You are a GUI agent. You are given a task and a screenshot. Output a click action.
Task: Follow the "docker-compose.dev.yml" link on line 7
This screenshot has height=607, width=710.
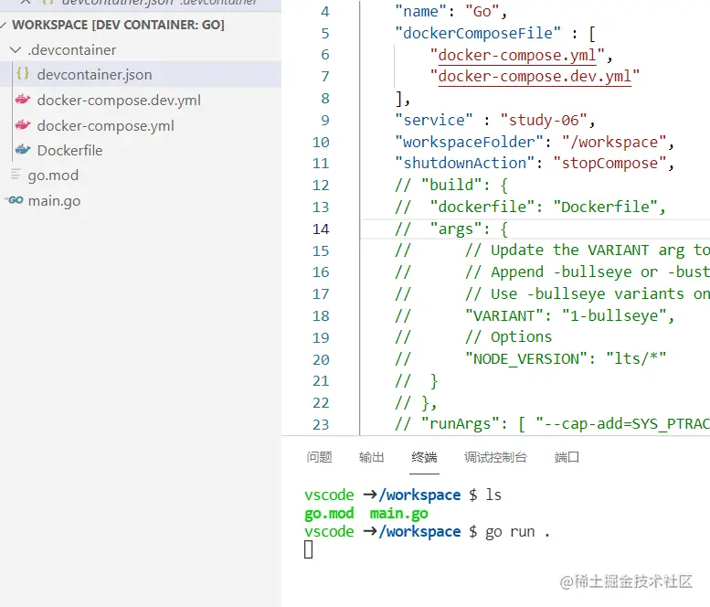click(x=535, y=76)
